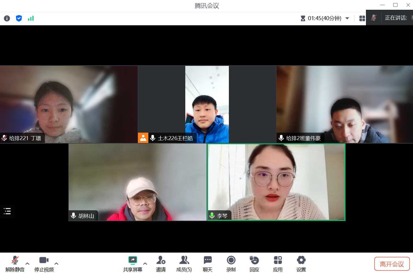This screenshot has height=273, width=413.
Task: Expand audio options arrow beside 解除静音
Action: click(x=27, y=264)
